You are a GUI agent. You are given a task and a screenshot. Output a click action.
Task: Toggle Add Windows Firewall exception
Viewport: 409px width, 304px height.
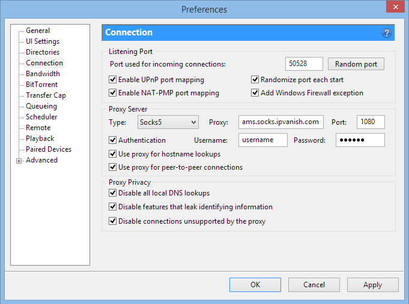255,93
